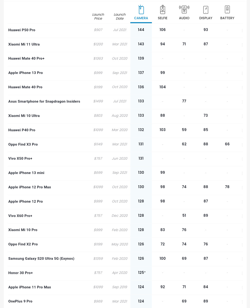This screenshot has width=250, height=308.
Task: Expand options for Oppo Find X3 Pro row
Action: (242, 145)
